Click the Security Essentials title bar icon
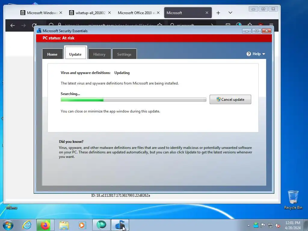Viewport: 308px width, 231px height. pyautogui.click(x=39, y=31)
